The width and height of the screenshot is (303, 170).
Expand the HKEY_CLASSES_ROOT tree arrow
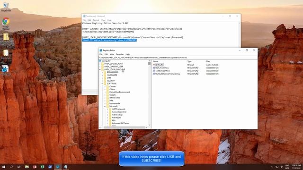100,64
